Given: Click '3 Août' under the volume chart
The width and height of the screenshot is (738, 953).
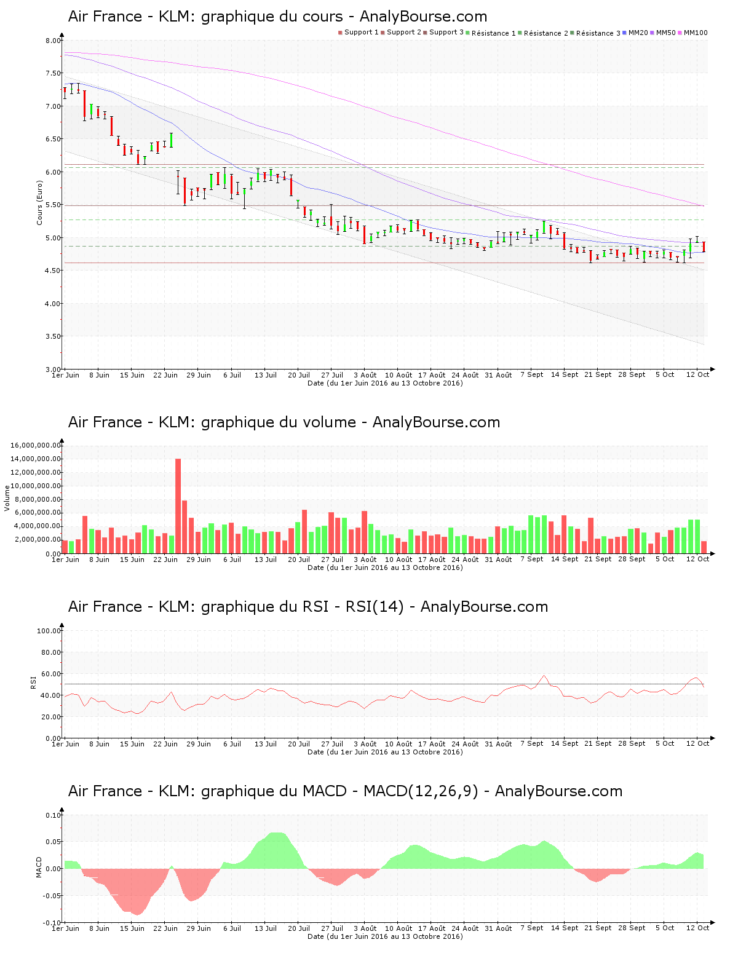Looking at the screenshot, I should [365, 560].
